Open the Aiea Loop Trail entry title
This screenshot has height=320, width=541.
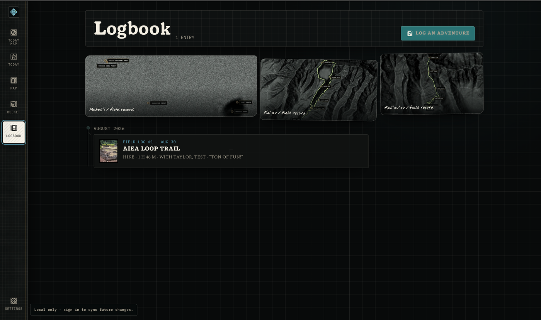pyautogui.click(x=151, y=149)
